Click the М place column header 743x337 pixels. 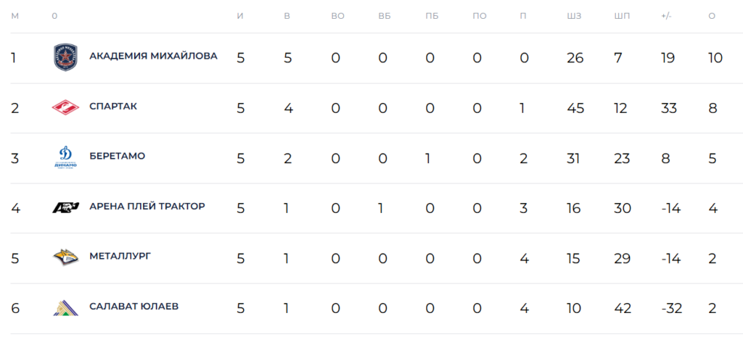coord(15,16)
